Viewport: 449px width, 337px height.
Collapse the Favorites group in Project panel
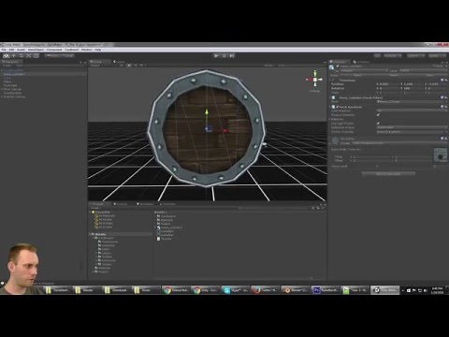91,212
